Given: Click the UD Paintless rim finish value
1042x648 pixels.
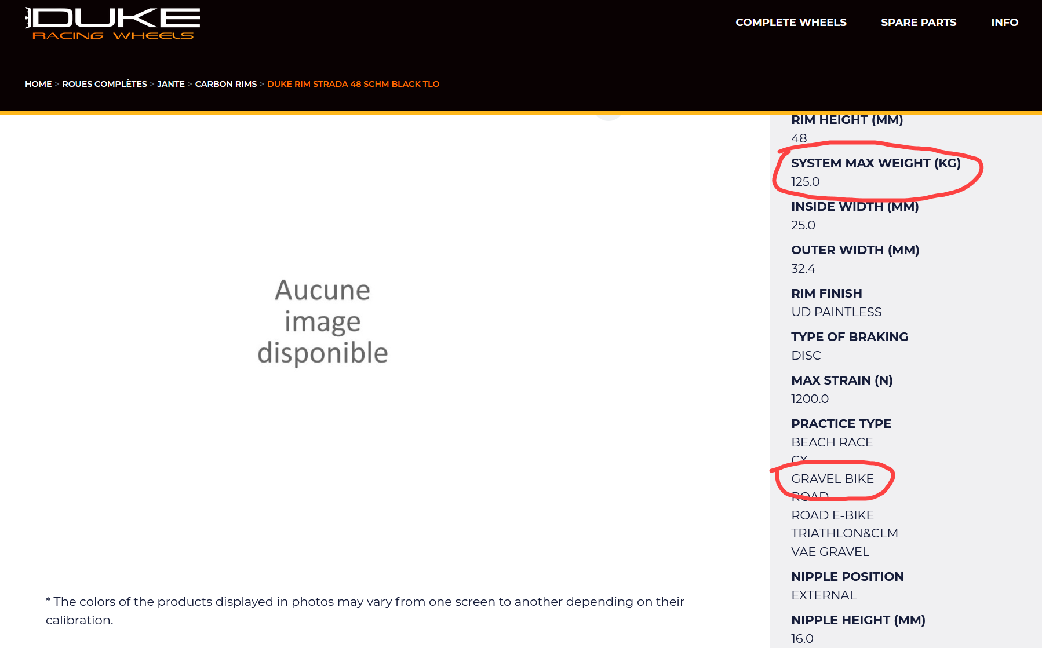Looking at the screenshot, I should [836, 312].
